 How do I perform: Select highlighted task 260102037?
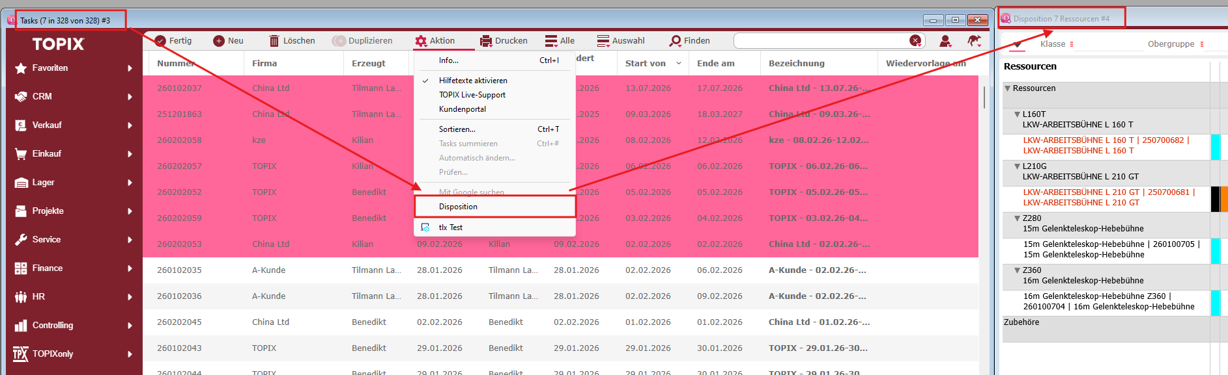[x=560, y=88]
